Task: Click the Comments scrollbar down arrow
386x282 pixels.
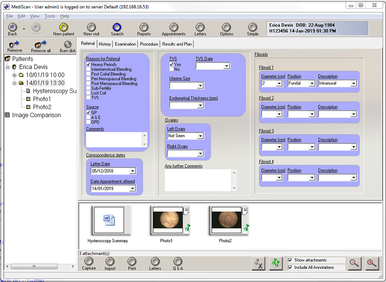Action: [x=145, y=144]
